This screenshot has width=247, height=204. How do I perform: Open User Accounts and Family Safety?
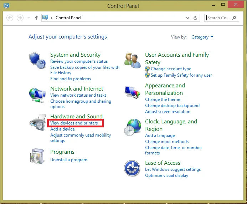[177, 58]
